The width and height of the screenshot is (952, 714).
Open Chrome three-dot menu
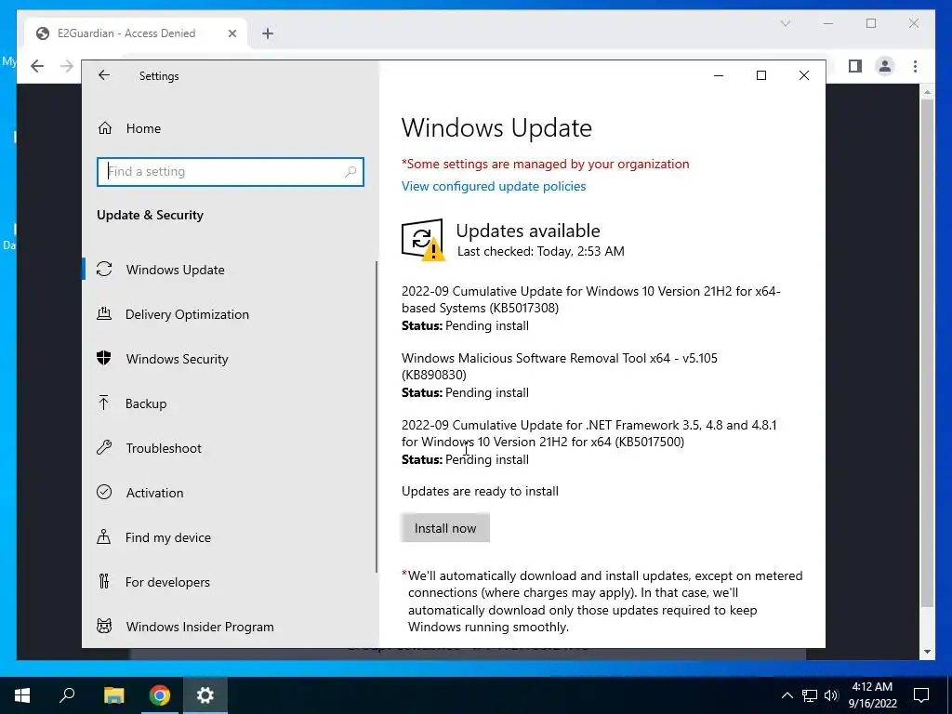click(915, 66)
